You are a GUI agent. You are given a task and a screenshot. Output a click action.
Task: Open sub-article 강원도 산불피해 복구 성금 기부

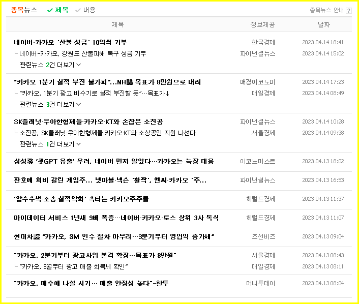[x=83, y=53]
